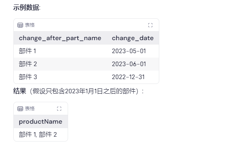Click the 表格 label of result table
This screenshot has width=248, height=146.
[30, 109]
